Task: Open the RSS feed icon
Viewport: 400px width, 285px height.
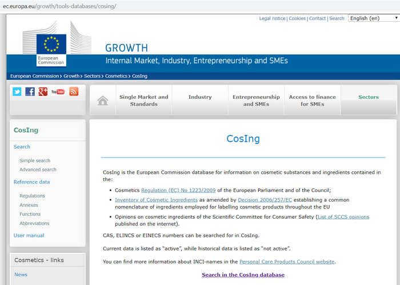Action: pos(74,92)
